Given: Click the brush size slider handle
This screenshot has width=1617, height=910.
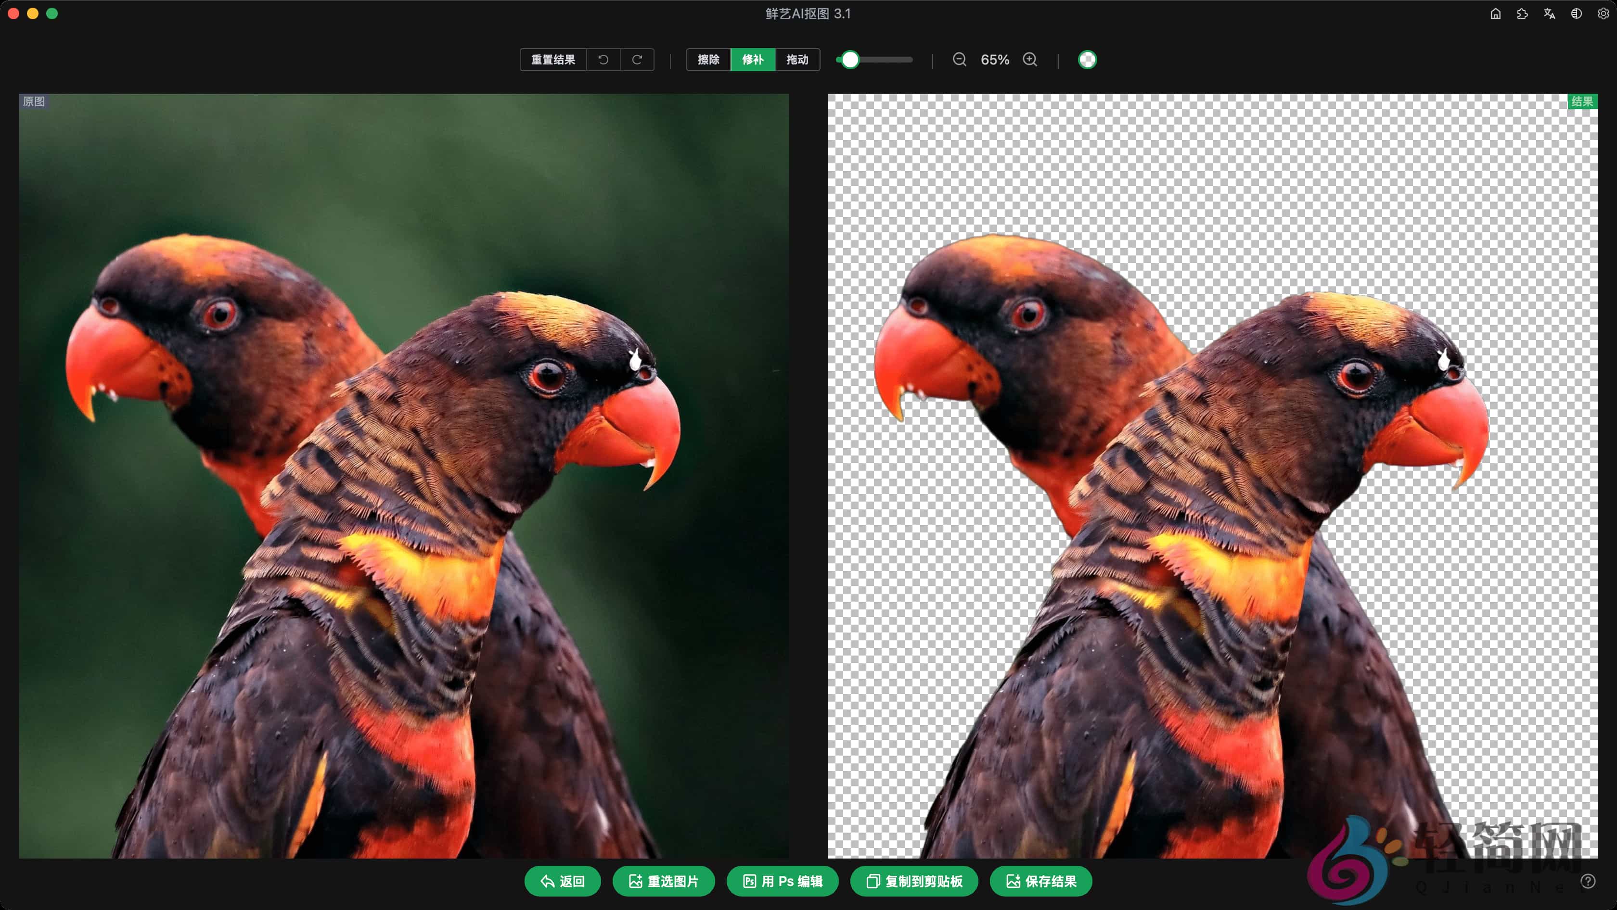Looking at the screenshot, I should click(x=850, y=60).
